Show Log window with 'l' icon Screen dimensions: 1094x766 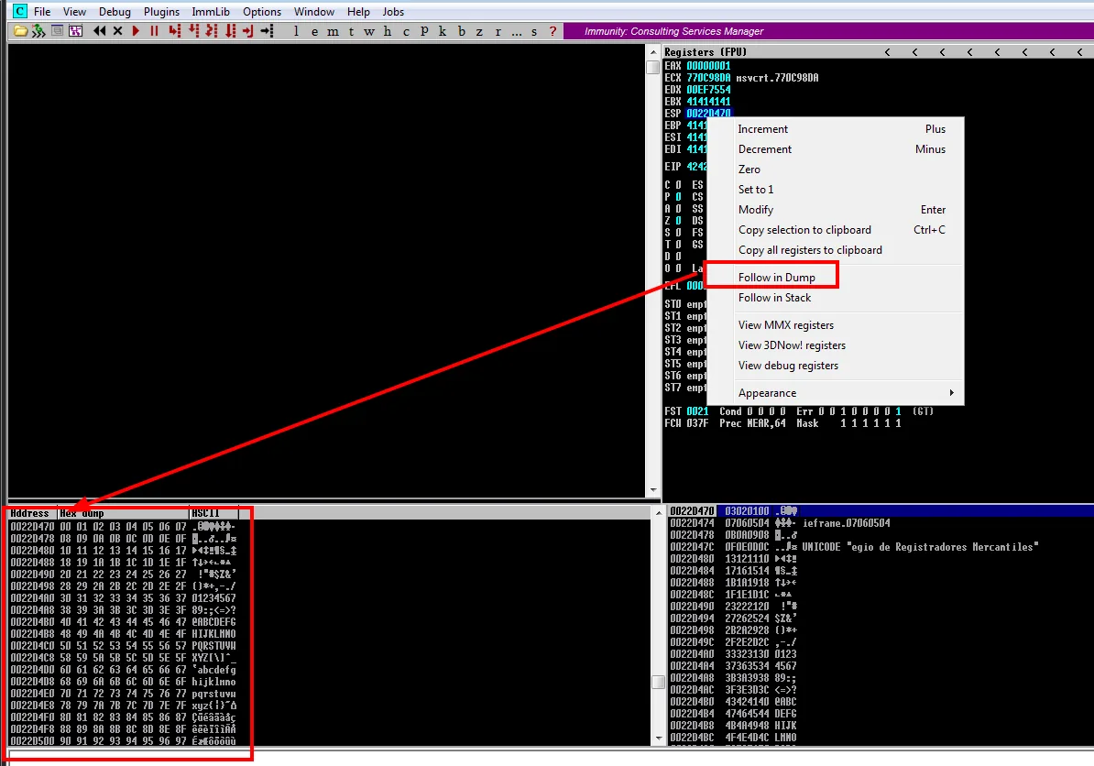pyautogui.click(x=297, y=31)
